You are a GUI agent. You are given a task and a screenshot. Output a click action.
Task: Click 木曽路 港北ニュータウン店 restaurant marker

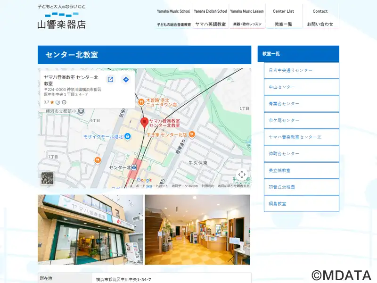[x=141, y=102]
